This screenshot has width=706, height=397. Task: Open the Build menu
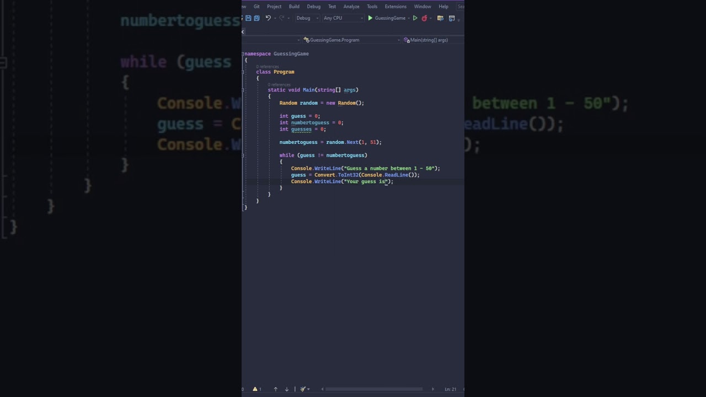(x=294, y=7)
